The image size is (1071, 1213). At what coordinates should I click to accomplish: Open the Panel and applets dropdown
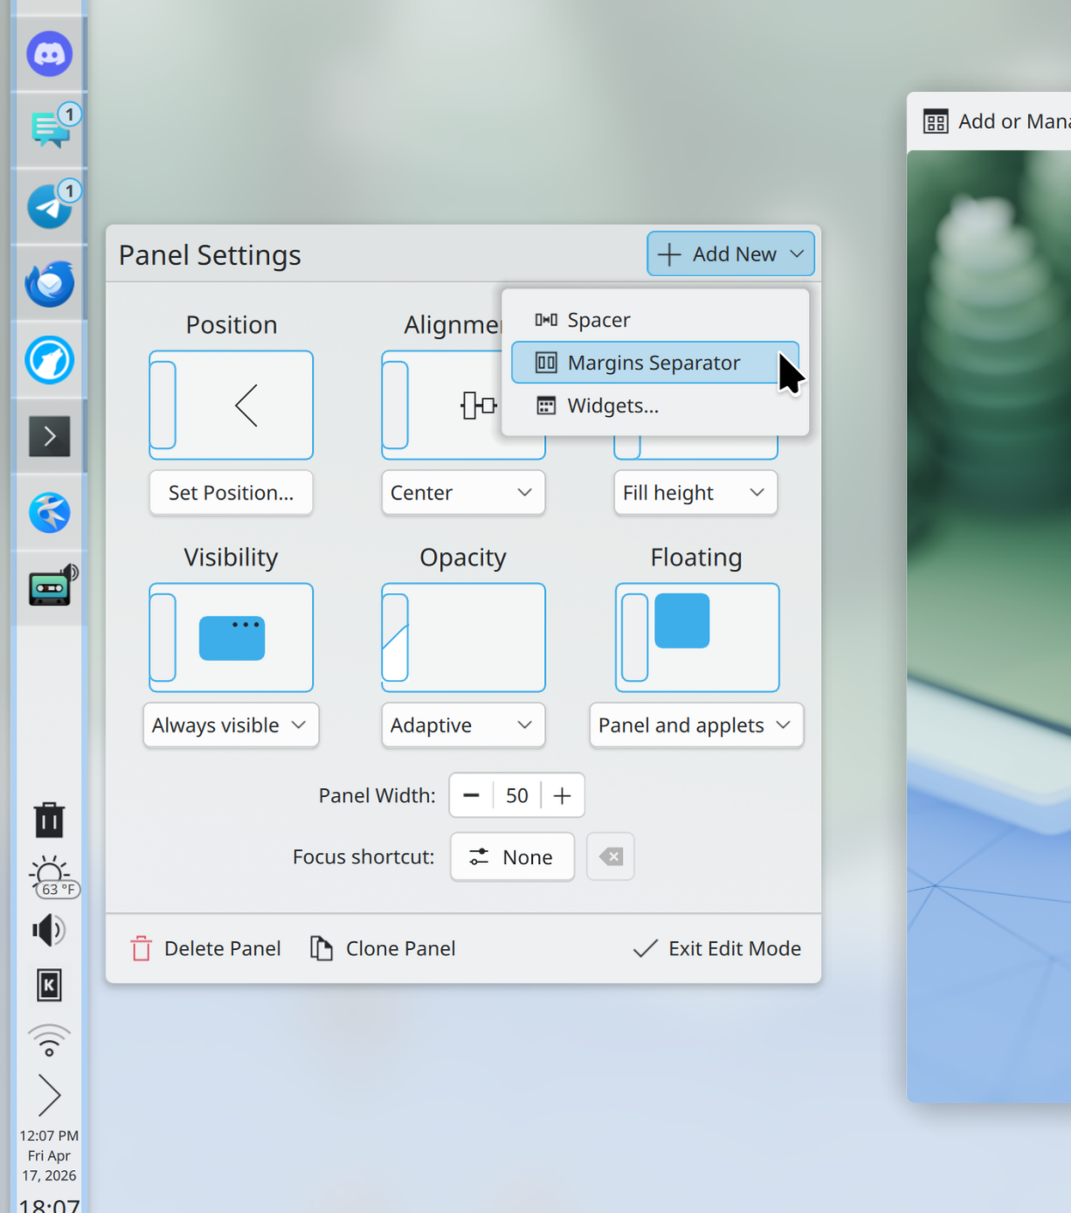tap(695, 725)
